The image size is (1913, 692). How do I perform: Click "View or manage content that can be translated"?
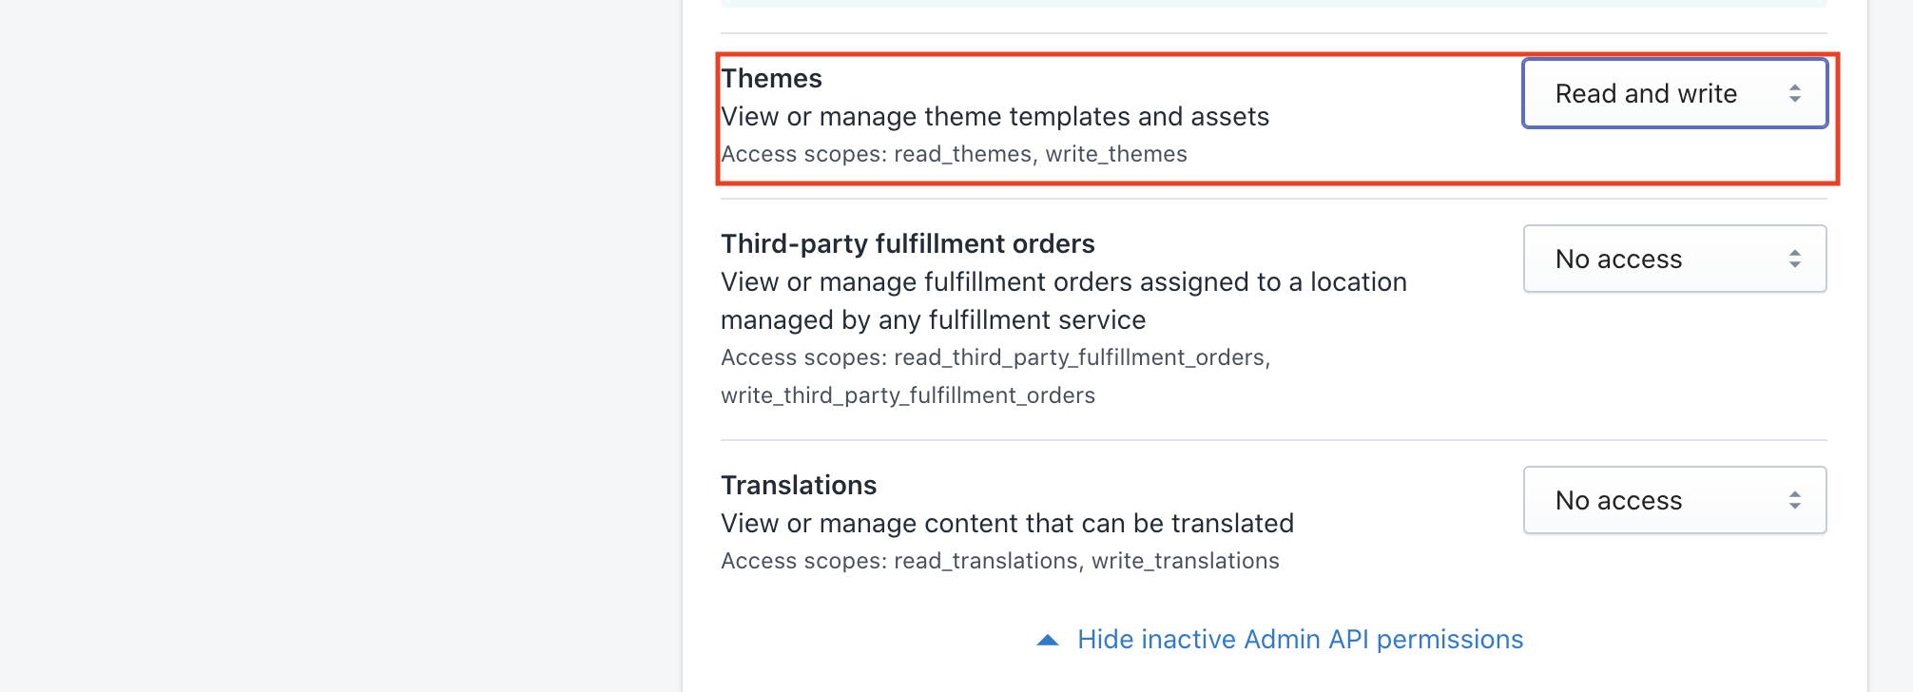coord(1007,523)
